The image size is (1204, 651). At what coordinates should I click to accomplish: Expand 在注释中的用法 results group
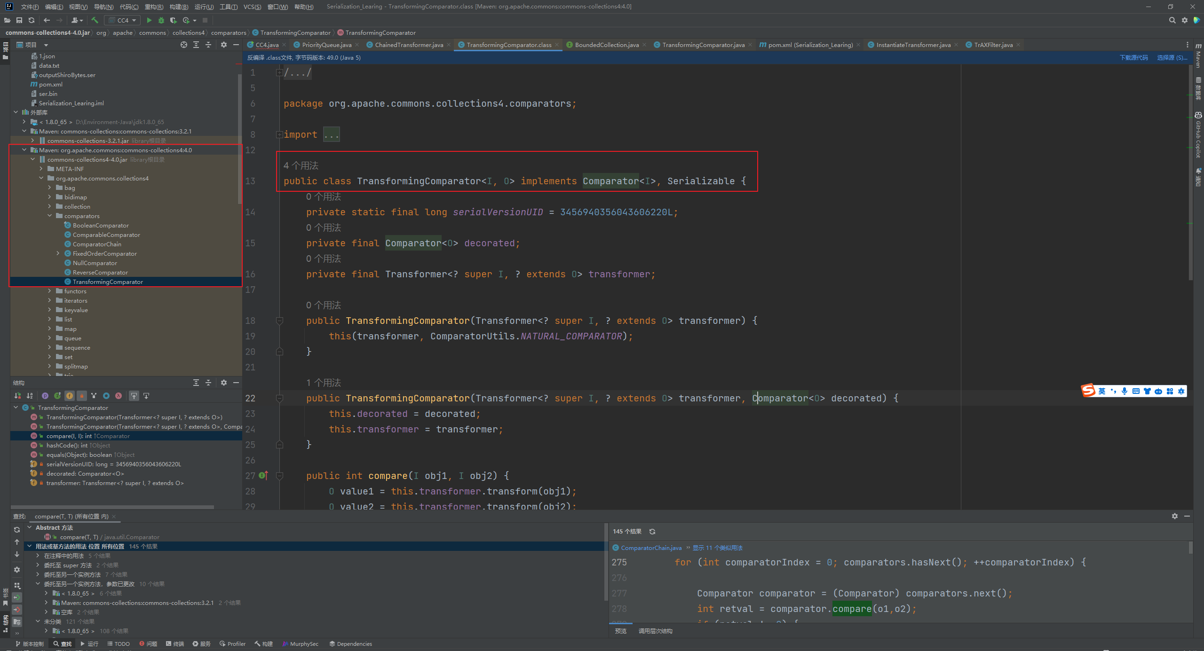point(38,556)
